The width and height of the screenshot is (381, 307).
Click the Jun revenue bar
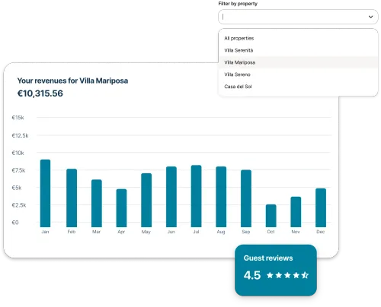171,197
